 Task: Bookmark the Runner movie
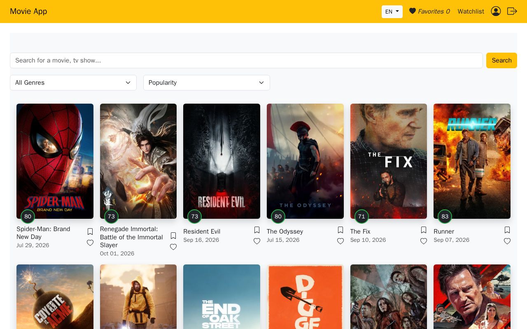click(x=507, y=230)
